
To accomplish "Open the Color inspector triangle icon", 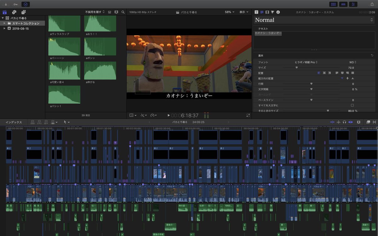I will (x=272, y=12).
